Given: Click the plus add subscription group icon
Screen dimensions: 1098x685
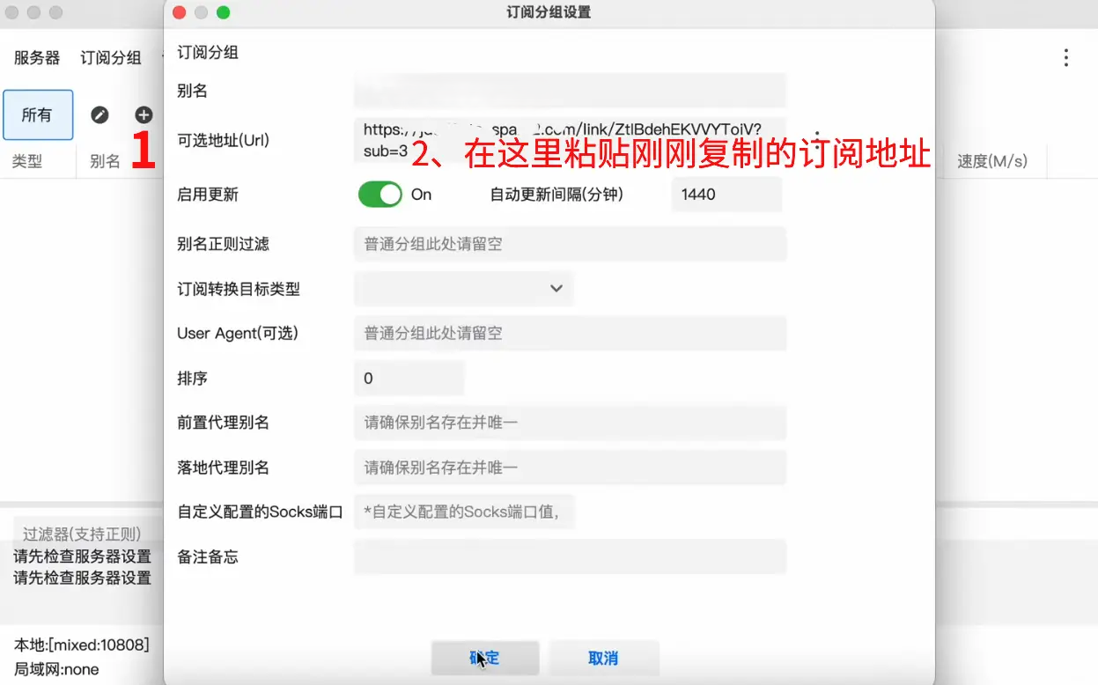Looking at the screenshot, I should pos(144,114).
